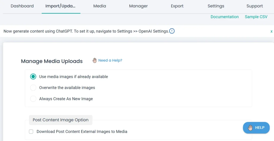Click the 'Post Content Image Option' section label
274x141 pixels.
click(60, 120)
